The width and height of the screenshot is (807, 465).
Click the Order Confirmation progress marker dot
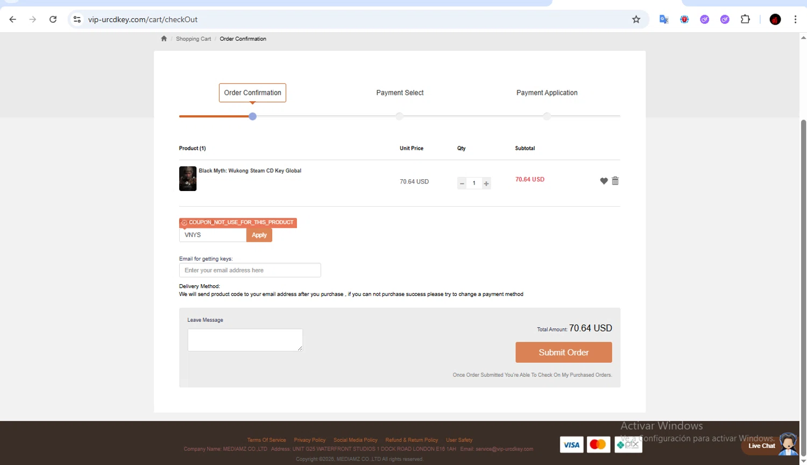point(252,116)
